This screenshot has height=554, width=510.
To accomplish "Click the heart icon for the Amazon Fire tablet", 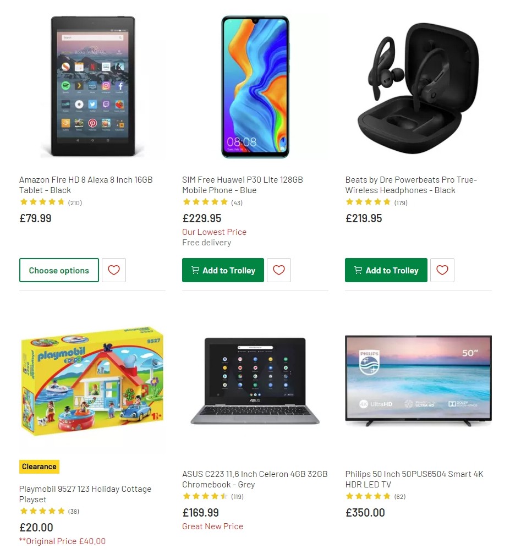I will coord(114,270).
